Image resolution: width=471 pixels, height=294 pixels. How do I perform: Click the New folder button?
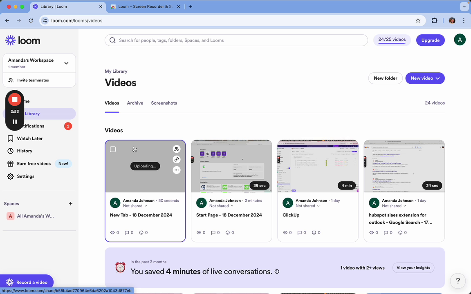[x=386, y=78]
